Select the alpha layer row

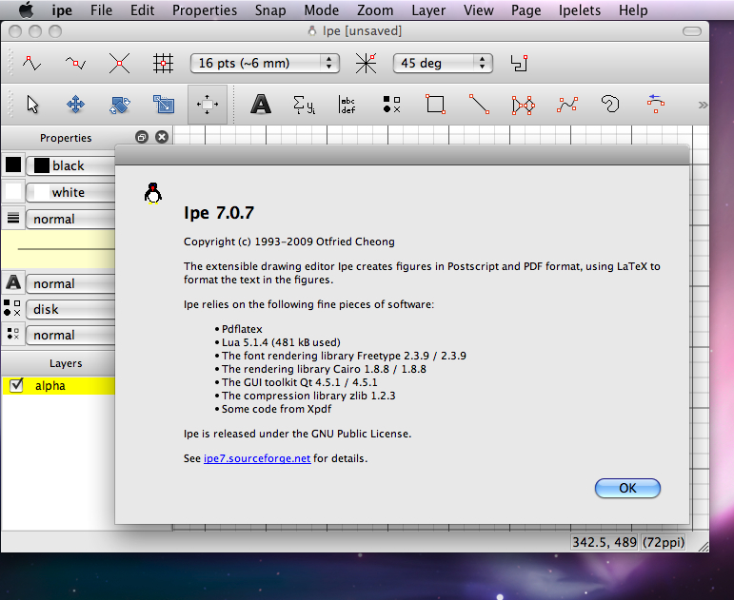(x=58, y=386)
